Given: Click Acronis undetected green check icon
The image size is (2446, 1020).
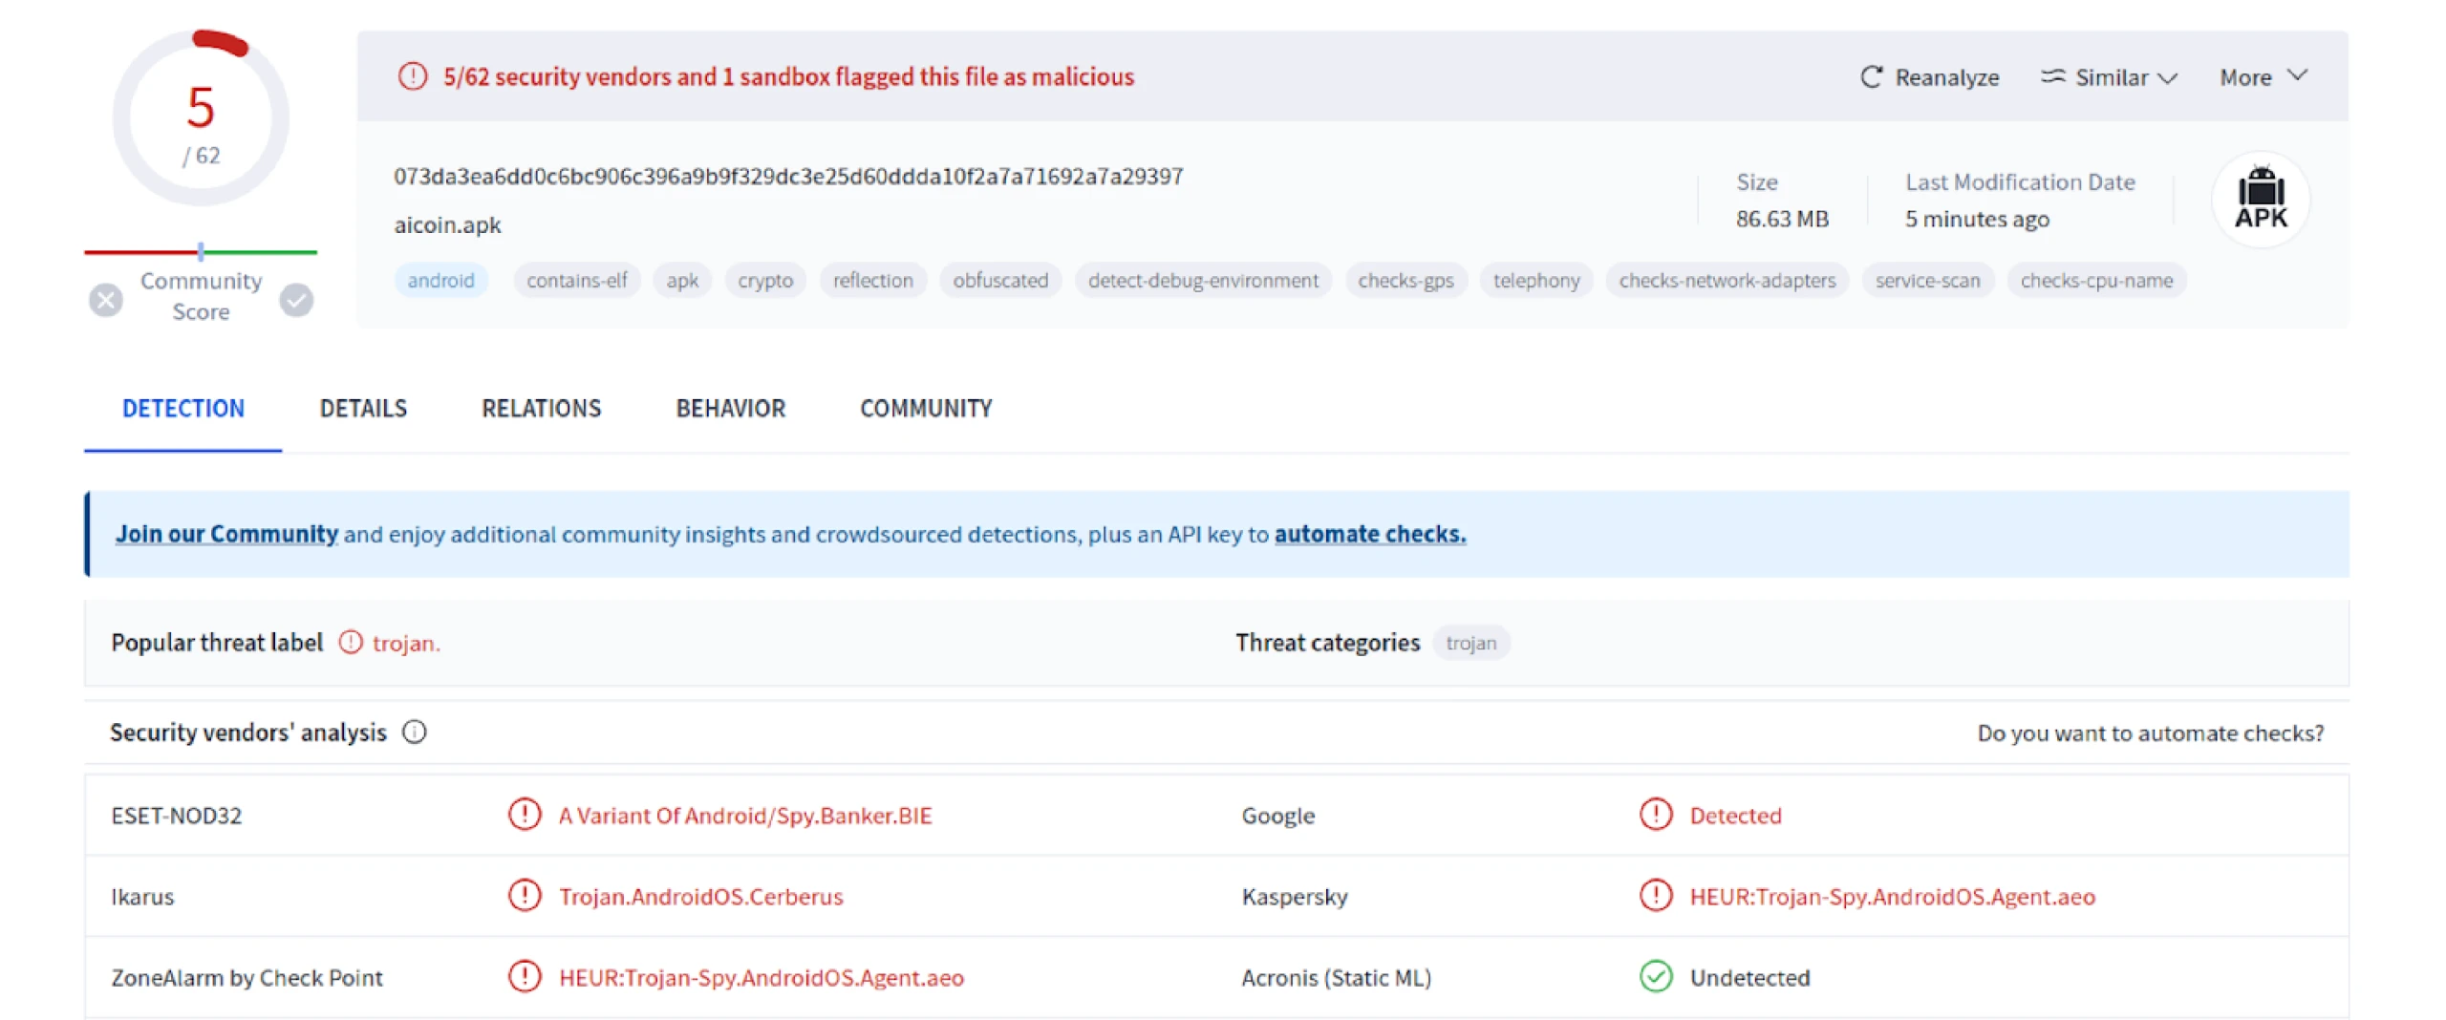Looking at the screenshot, I should pos(1655,977).
